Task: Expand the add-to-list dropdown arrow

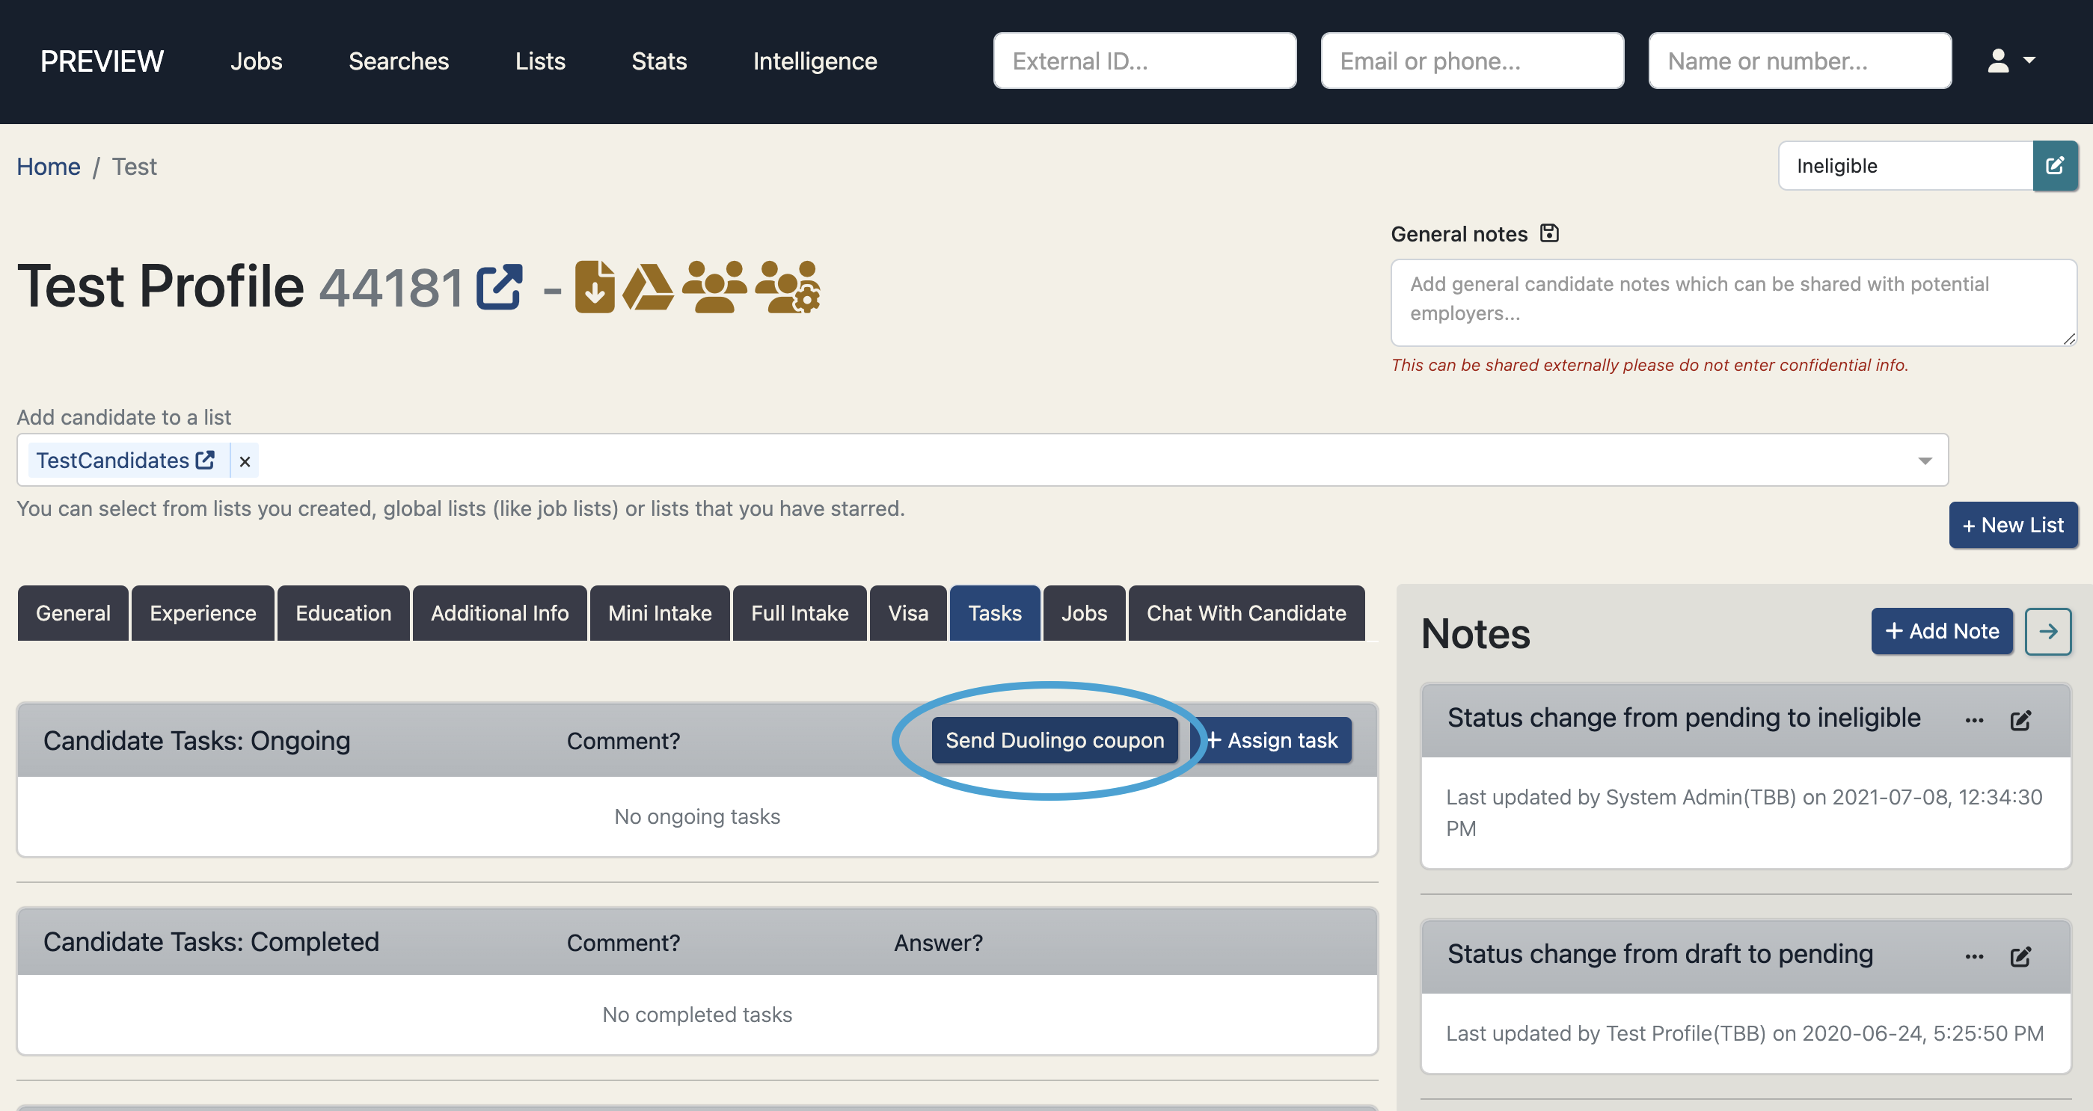Action: tap(1924, 461)
